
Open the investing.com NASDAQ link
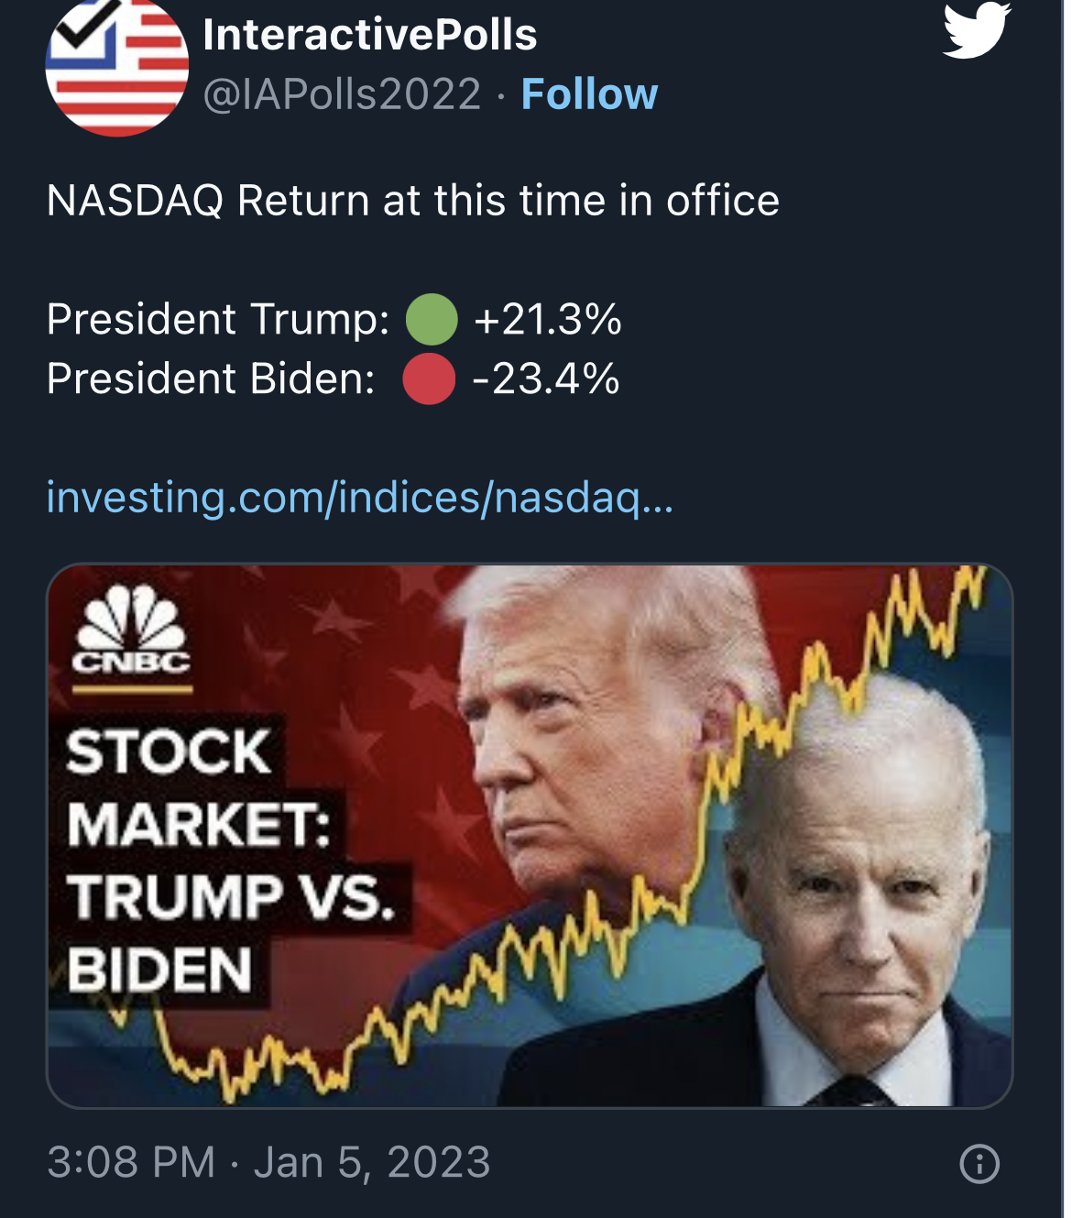pos(359,497)
